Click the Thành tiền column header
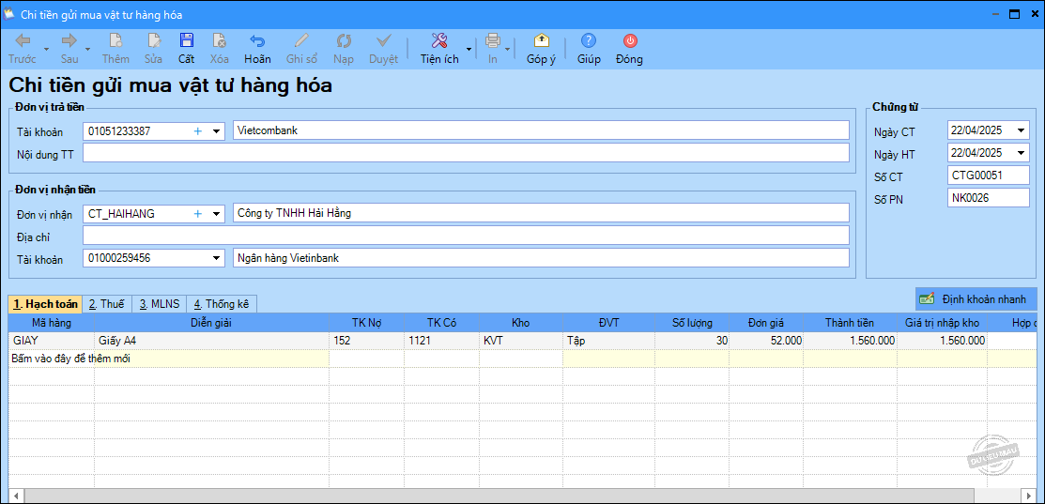 850,323
